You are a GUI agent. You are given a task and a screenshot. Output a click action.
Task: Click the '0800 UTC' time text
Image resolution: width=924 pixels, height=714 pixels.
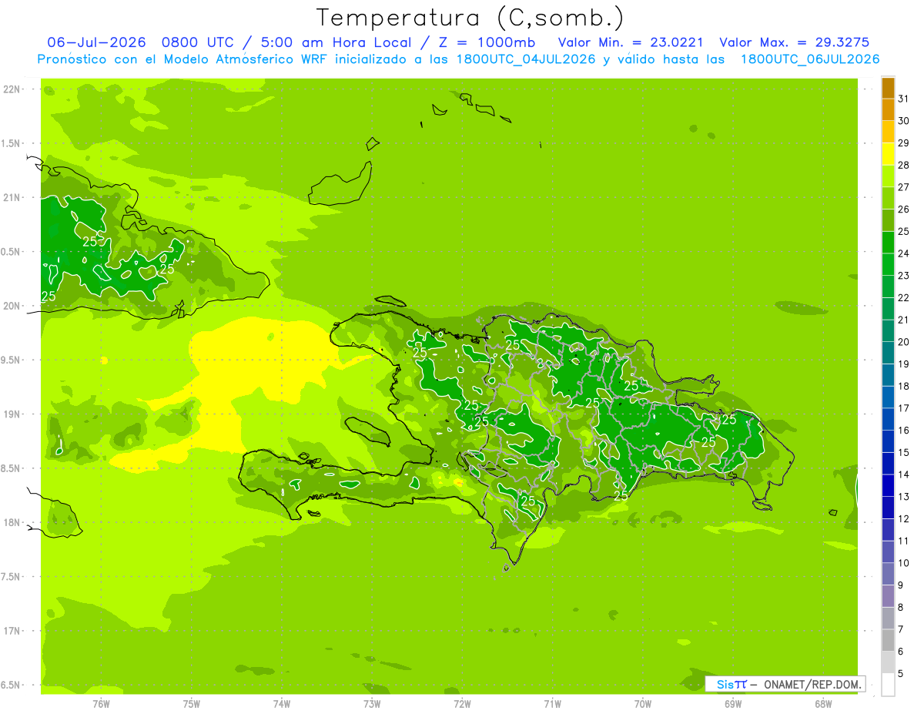tap(199, 42)
